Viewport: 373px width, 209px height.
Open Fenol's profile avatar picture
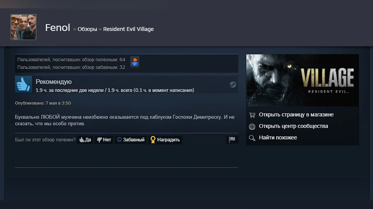click(x=23, y=27)
